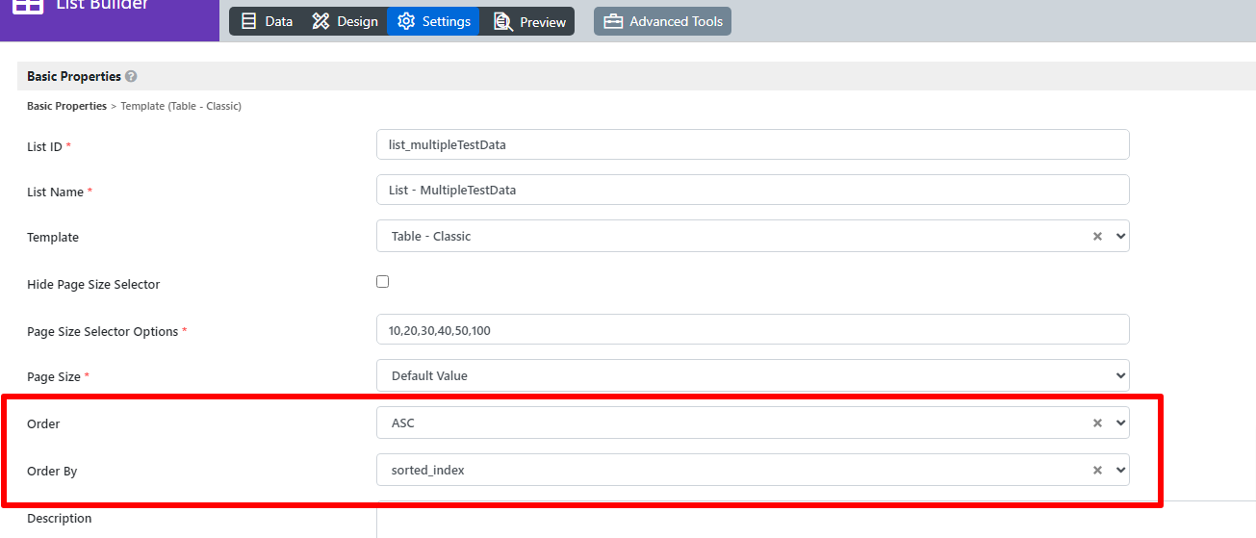Click the Settings gear icon

coord(405,21)
